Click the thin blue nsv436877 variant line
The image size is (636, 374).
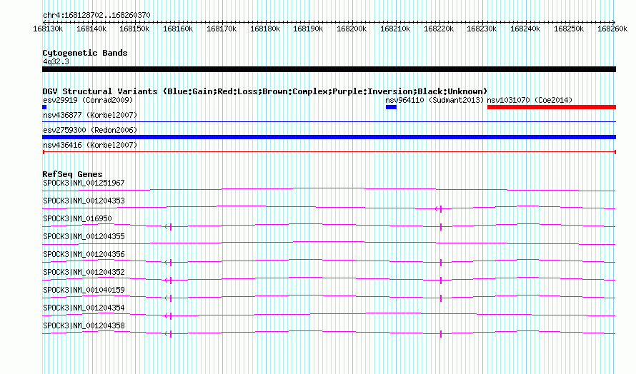(329, 121)
